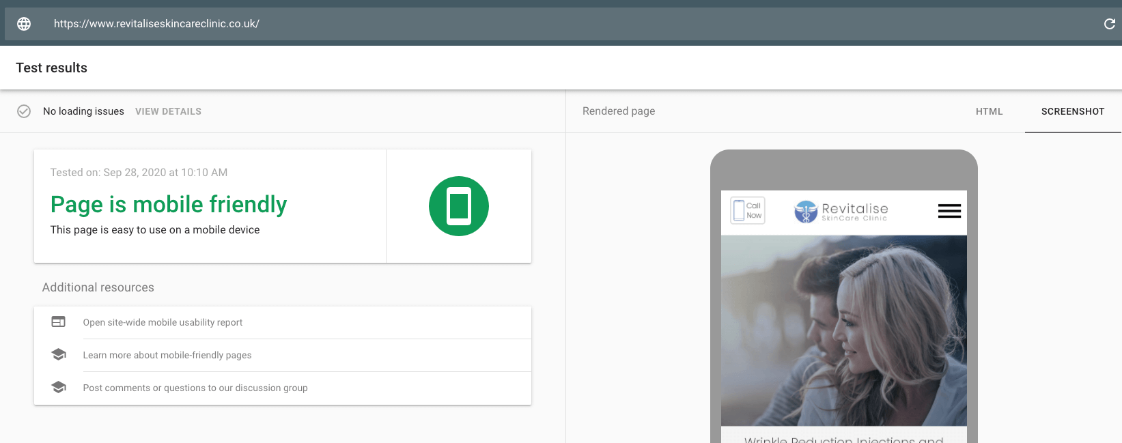Viewport: 1122px width, 443px height.
Task: Click the "No loading issues" status text
Action: click(83, 111)
